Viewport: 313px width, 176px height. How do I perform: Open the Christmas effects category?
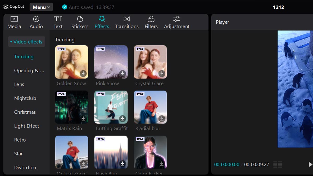(25, 112)
